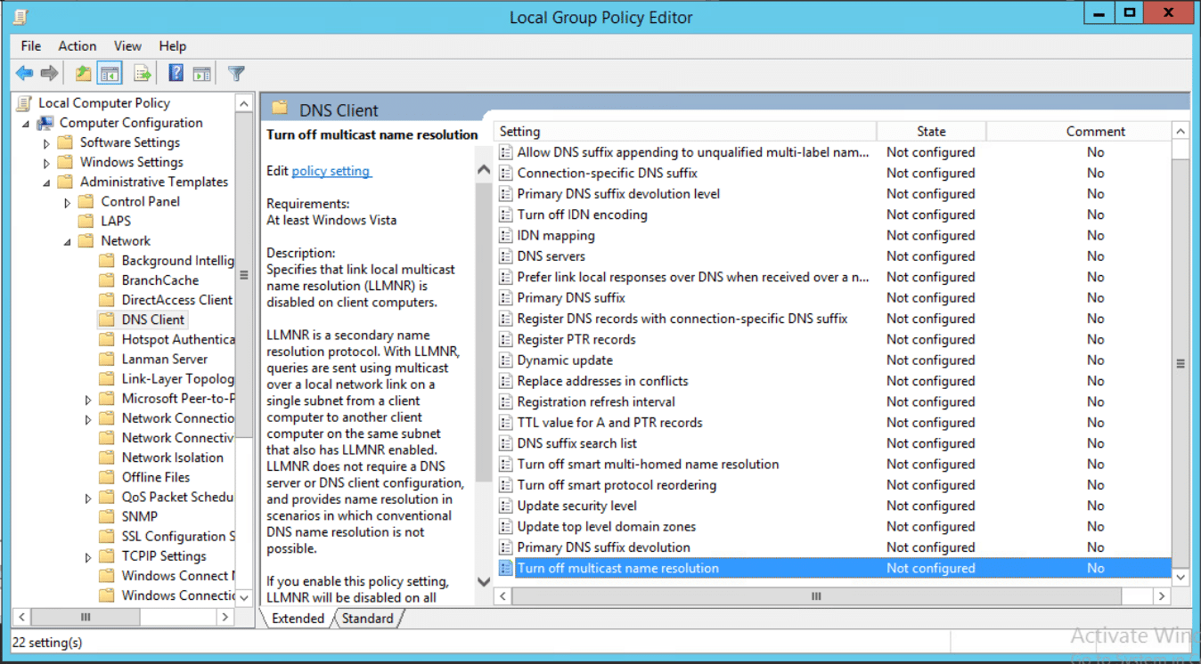Image resolution: width=1201 pixels, height=664 pixels.
Task: Expand the Microsoft Peer-to-Peer node
Action: (88, 399)
